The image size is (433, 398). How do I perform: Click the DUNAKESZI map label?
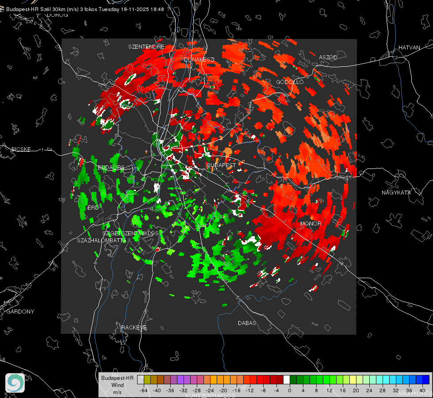[x=199, y=59]
